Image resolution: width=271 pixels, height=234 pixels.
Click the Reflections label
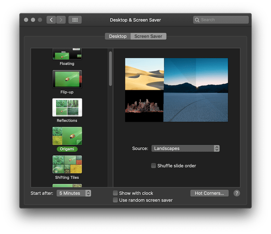[x=67, y=120]
